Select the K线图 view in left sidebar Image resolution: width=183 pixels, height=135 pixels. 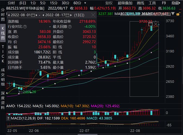3,33
